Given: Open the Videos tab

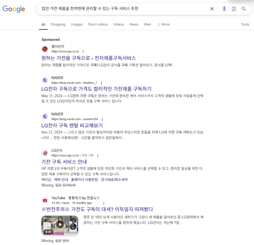Looking at the screenshot, I should point(119,24).
